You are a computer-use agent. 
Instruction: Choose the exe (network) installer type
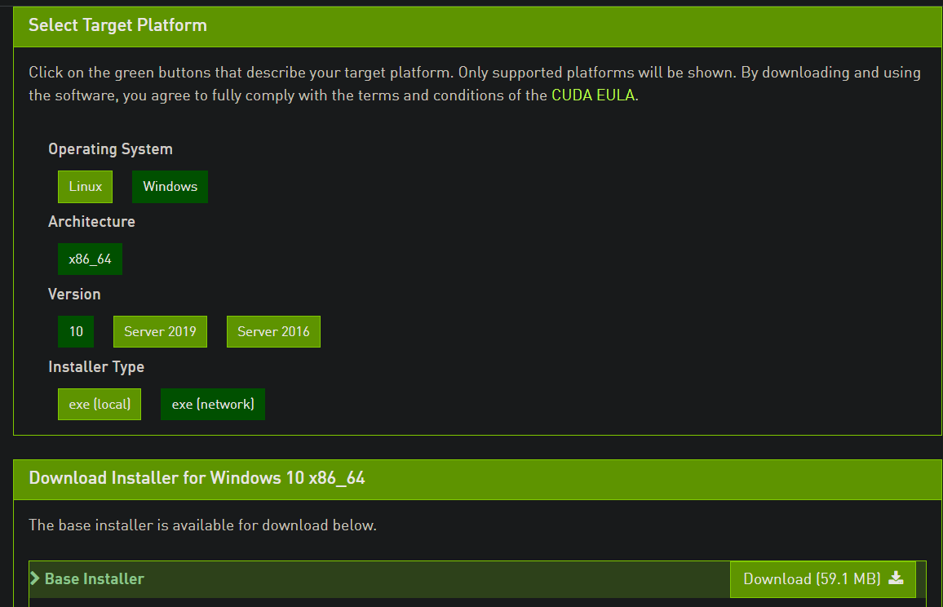212,405
